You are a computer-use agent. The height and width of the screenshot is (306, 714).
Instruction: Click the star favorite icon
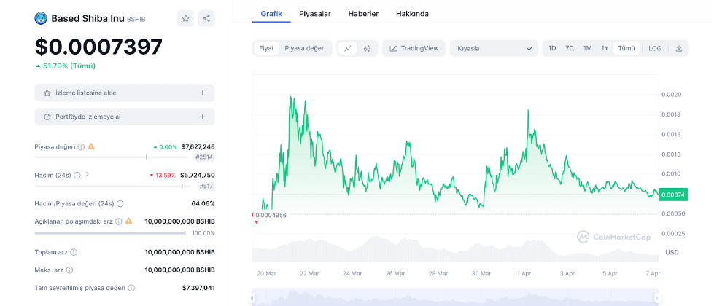tap(185, 19)
